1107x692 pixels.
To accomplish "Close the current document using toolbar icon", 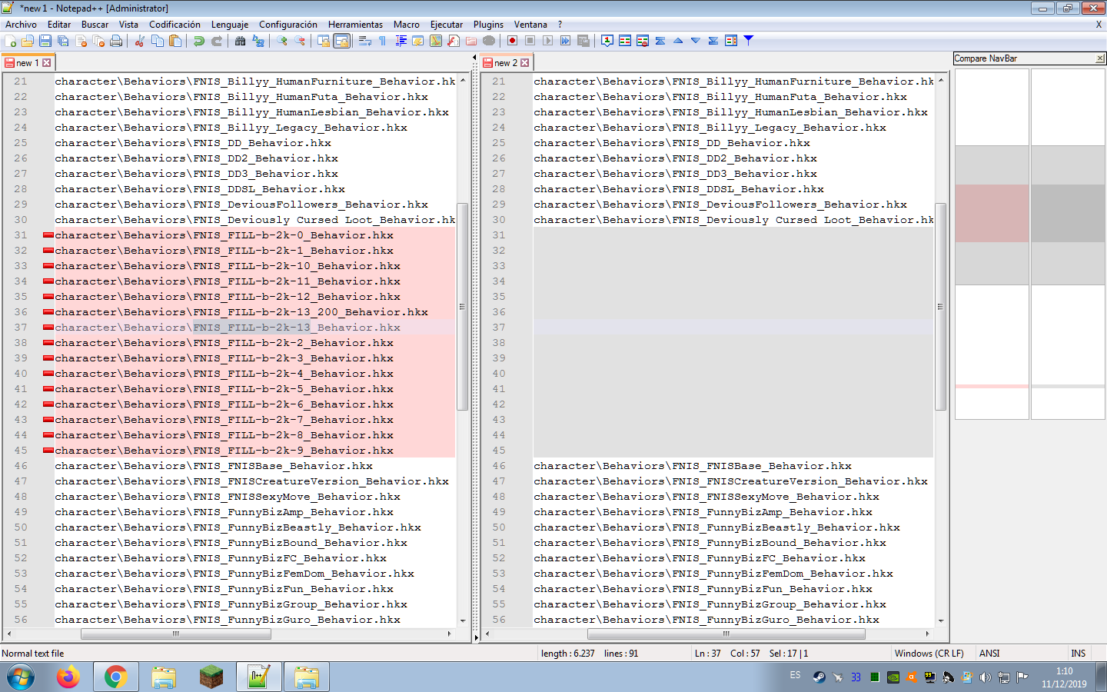I will [x=81, y=41].
